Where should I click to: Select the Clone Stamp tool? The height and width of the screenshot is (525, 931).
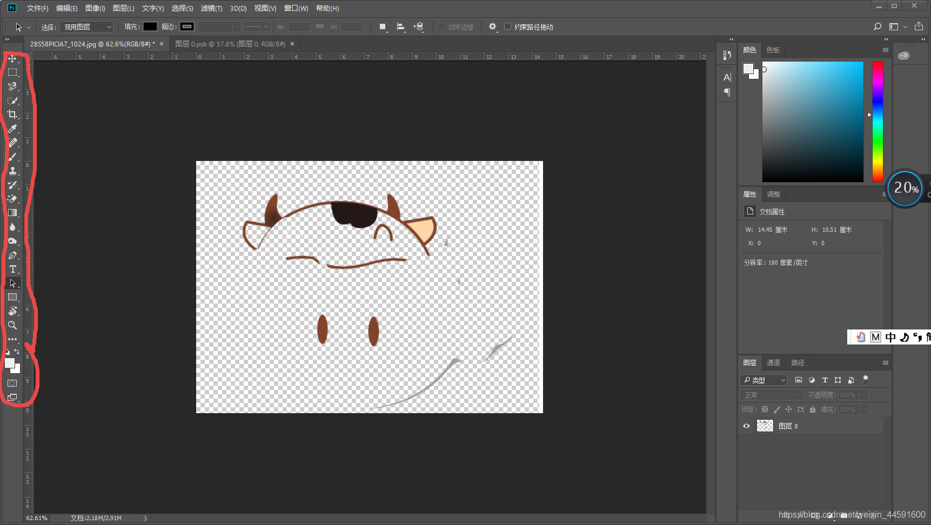(12, 171)
